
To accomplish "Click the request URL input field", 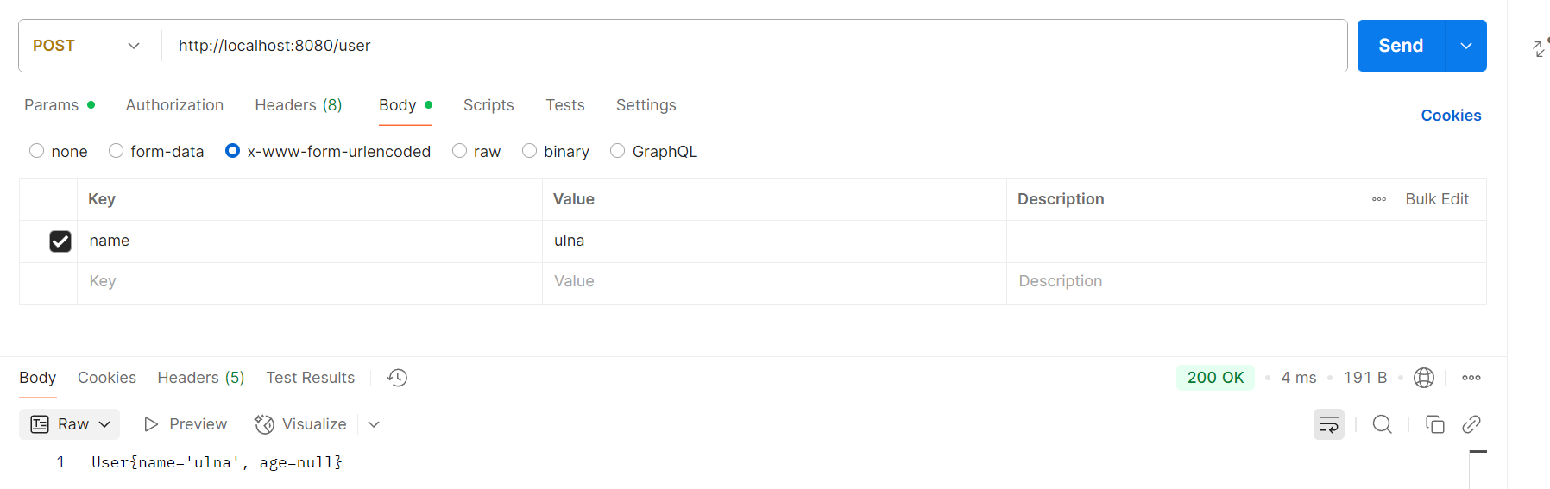I will [x=751, y=46].
